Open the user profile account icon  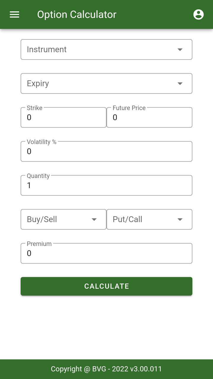point(198,15)
